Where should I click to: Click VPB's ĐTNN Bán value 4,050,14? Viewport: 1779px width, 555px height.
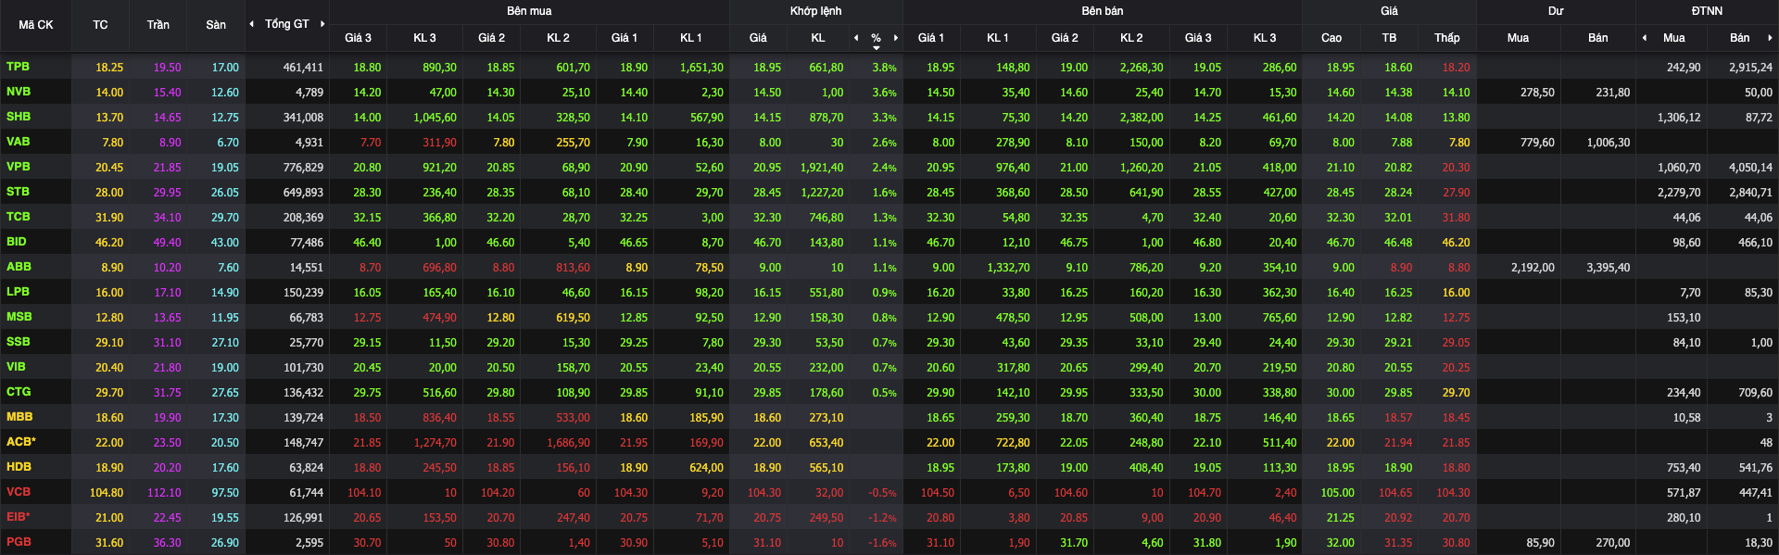click(x=1750, y=168)
